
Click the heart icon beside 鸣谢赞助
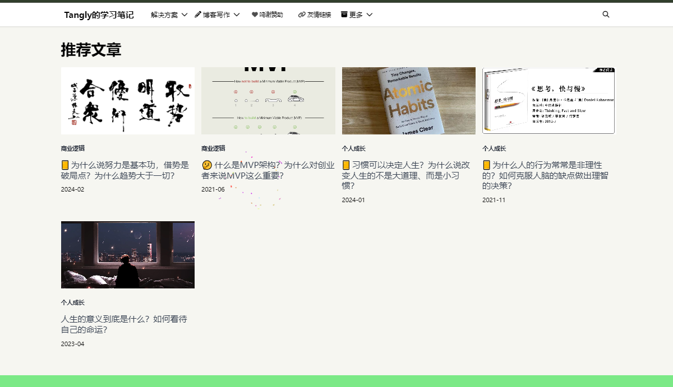(x=255, y=15)
